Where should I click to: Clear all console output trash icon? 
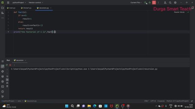pyautogui.click(x=7, y=86)
